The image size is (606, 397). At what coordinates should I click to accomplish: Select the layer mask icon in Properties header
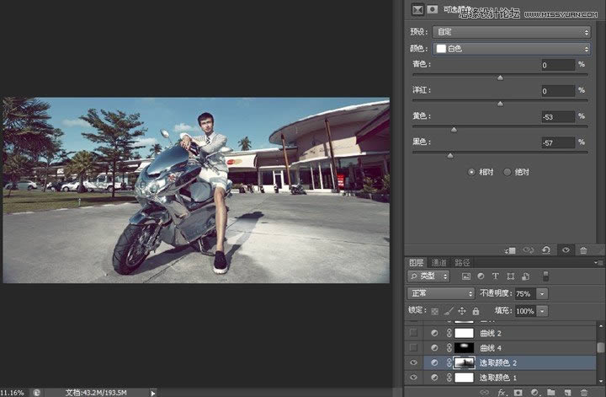coord(432,9)
